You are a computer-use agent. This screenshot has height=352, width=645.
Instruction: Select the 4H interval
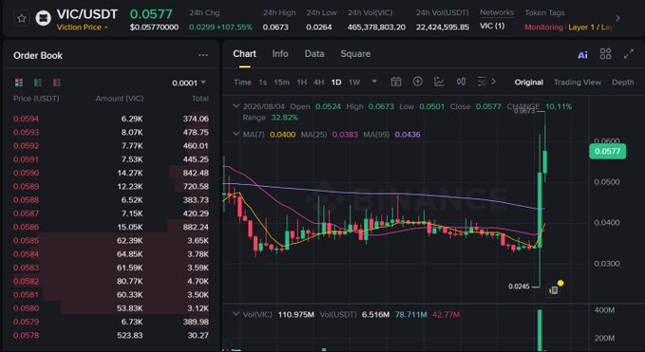click(x=319, y=83)
